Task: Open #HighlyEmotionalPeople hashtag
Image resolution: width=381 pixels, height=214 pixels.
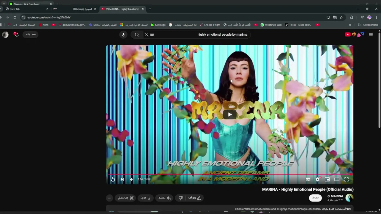Action: 292,209
